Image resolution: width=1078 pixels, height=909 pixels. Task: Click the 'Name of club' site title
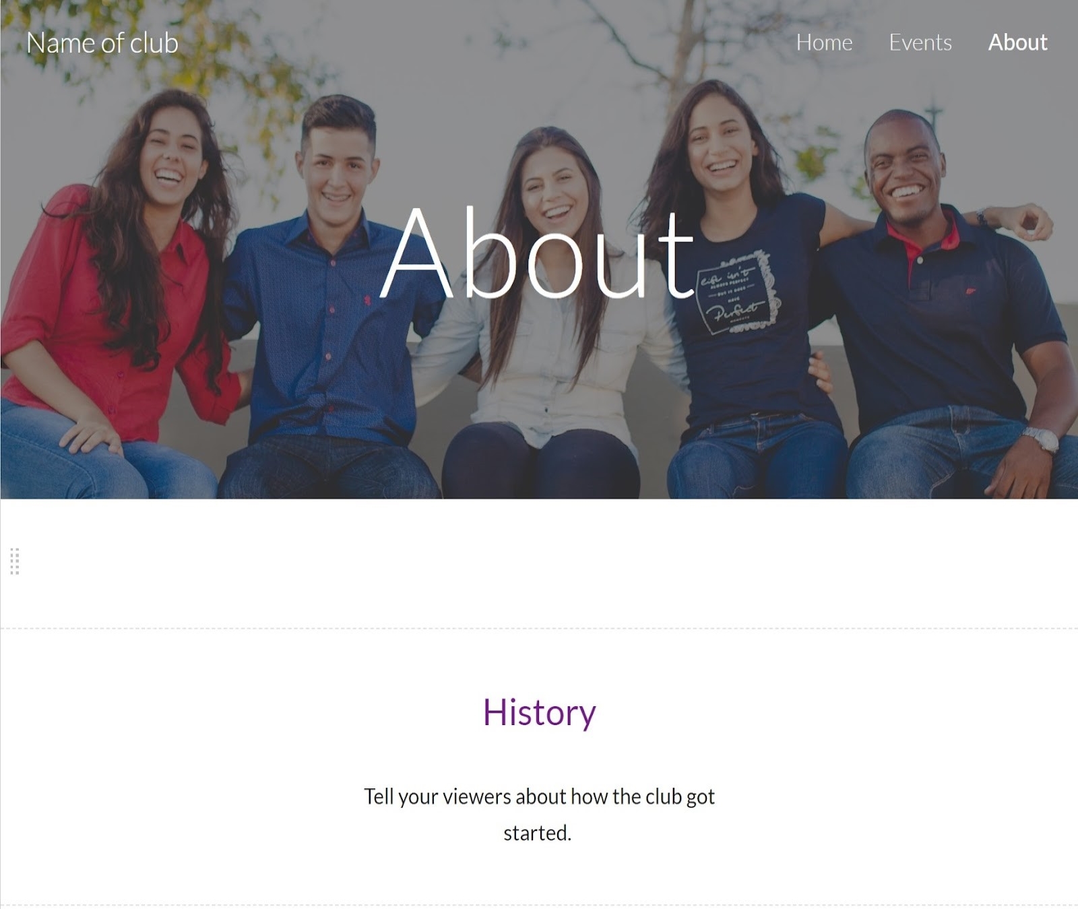click(x=102, y=43)
